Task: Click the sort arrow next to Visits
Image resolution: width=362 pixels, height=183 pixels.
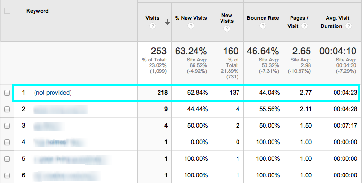Action: point(168,22)
